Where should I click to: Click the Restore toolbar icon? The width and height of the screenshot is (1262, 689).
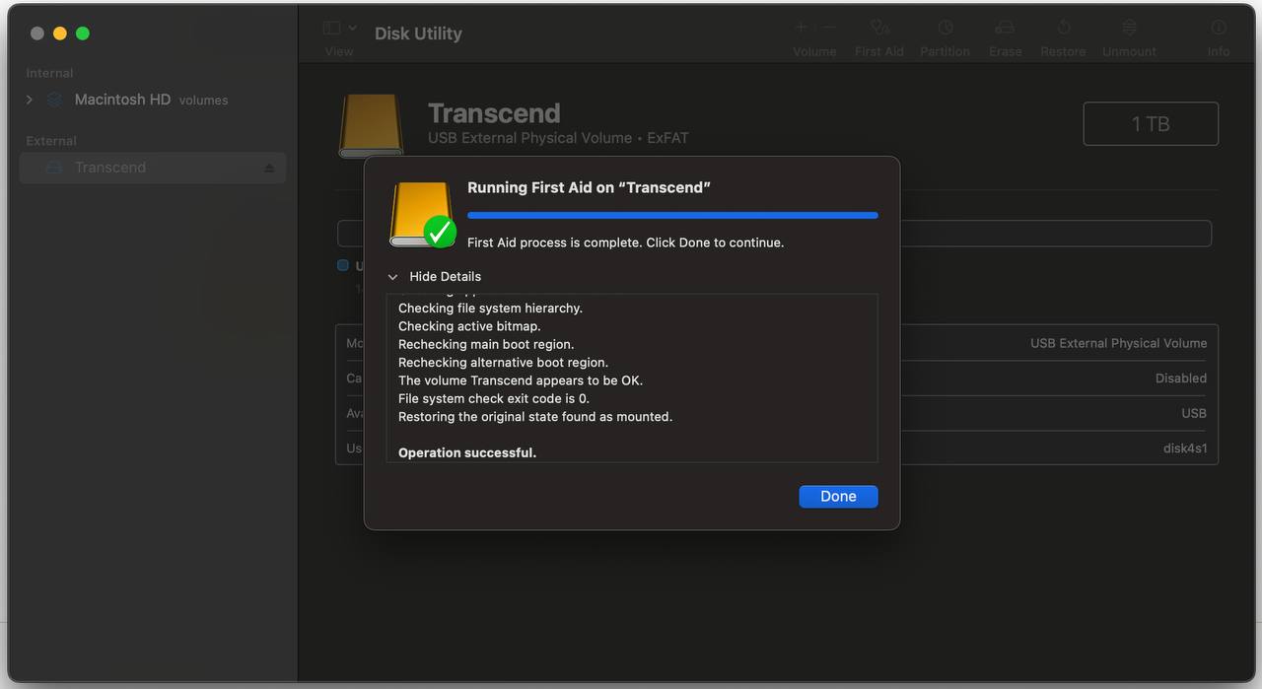(1063, 29)
